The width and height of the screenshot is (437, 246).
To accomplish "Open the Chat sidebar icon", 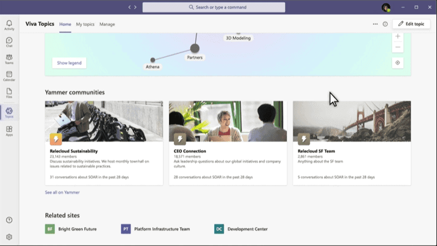I will 9,42.
